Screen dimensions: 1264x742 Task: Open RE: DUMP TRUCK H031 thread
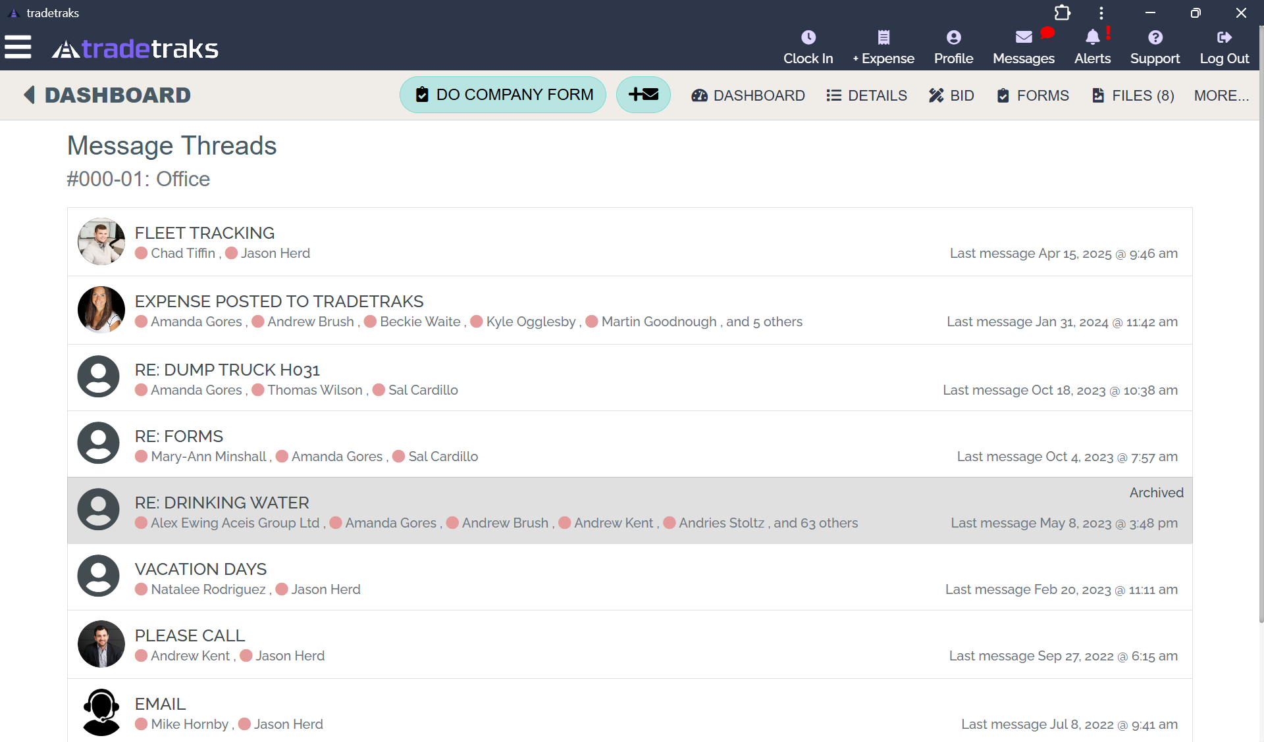tap(629, 378)
